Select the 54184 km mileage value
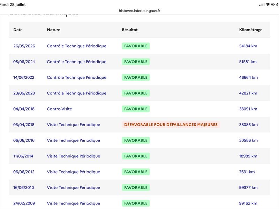Screen dimensions: 279x209 click(x=248, y=46)
